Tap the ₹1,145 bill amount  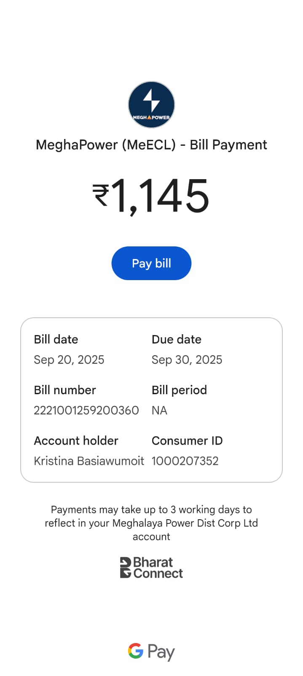151,196
